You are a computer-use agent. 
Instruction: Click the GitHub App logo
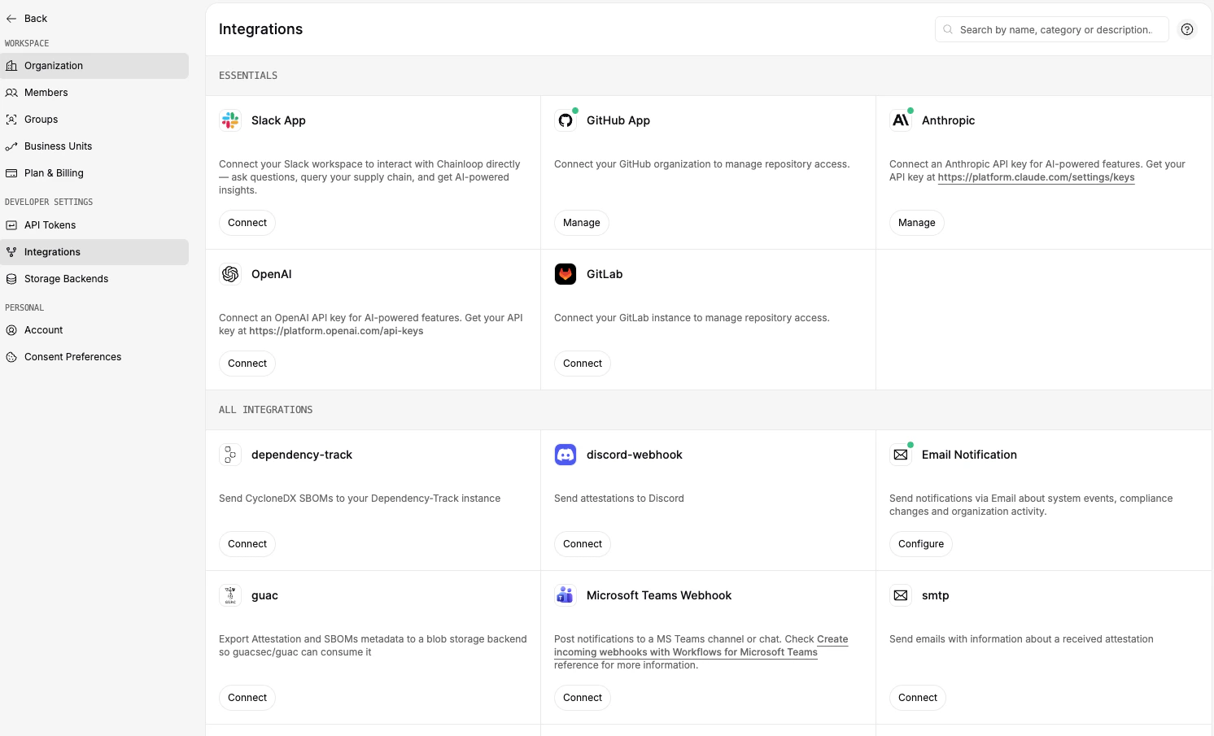[x=566, y=120]
